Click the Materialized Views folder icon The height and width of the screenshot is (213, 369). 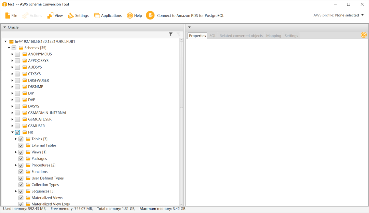click(28, 198)
